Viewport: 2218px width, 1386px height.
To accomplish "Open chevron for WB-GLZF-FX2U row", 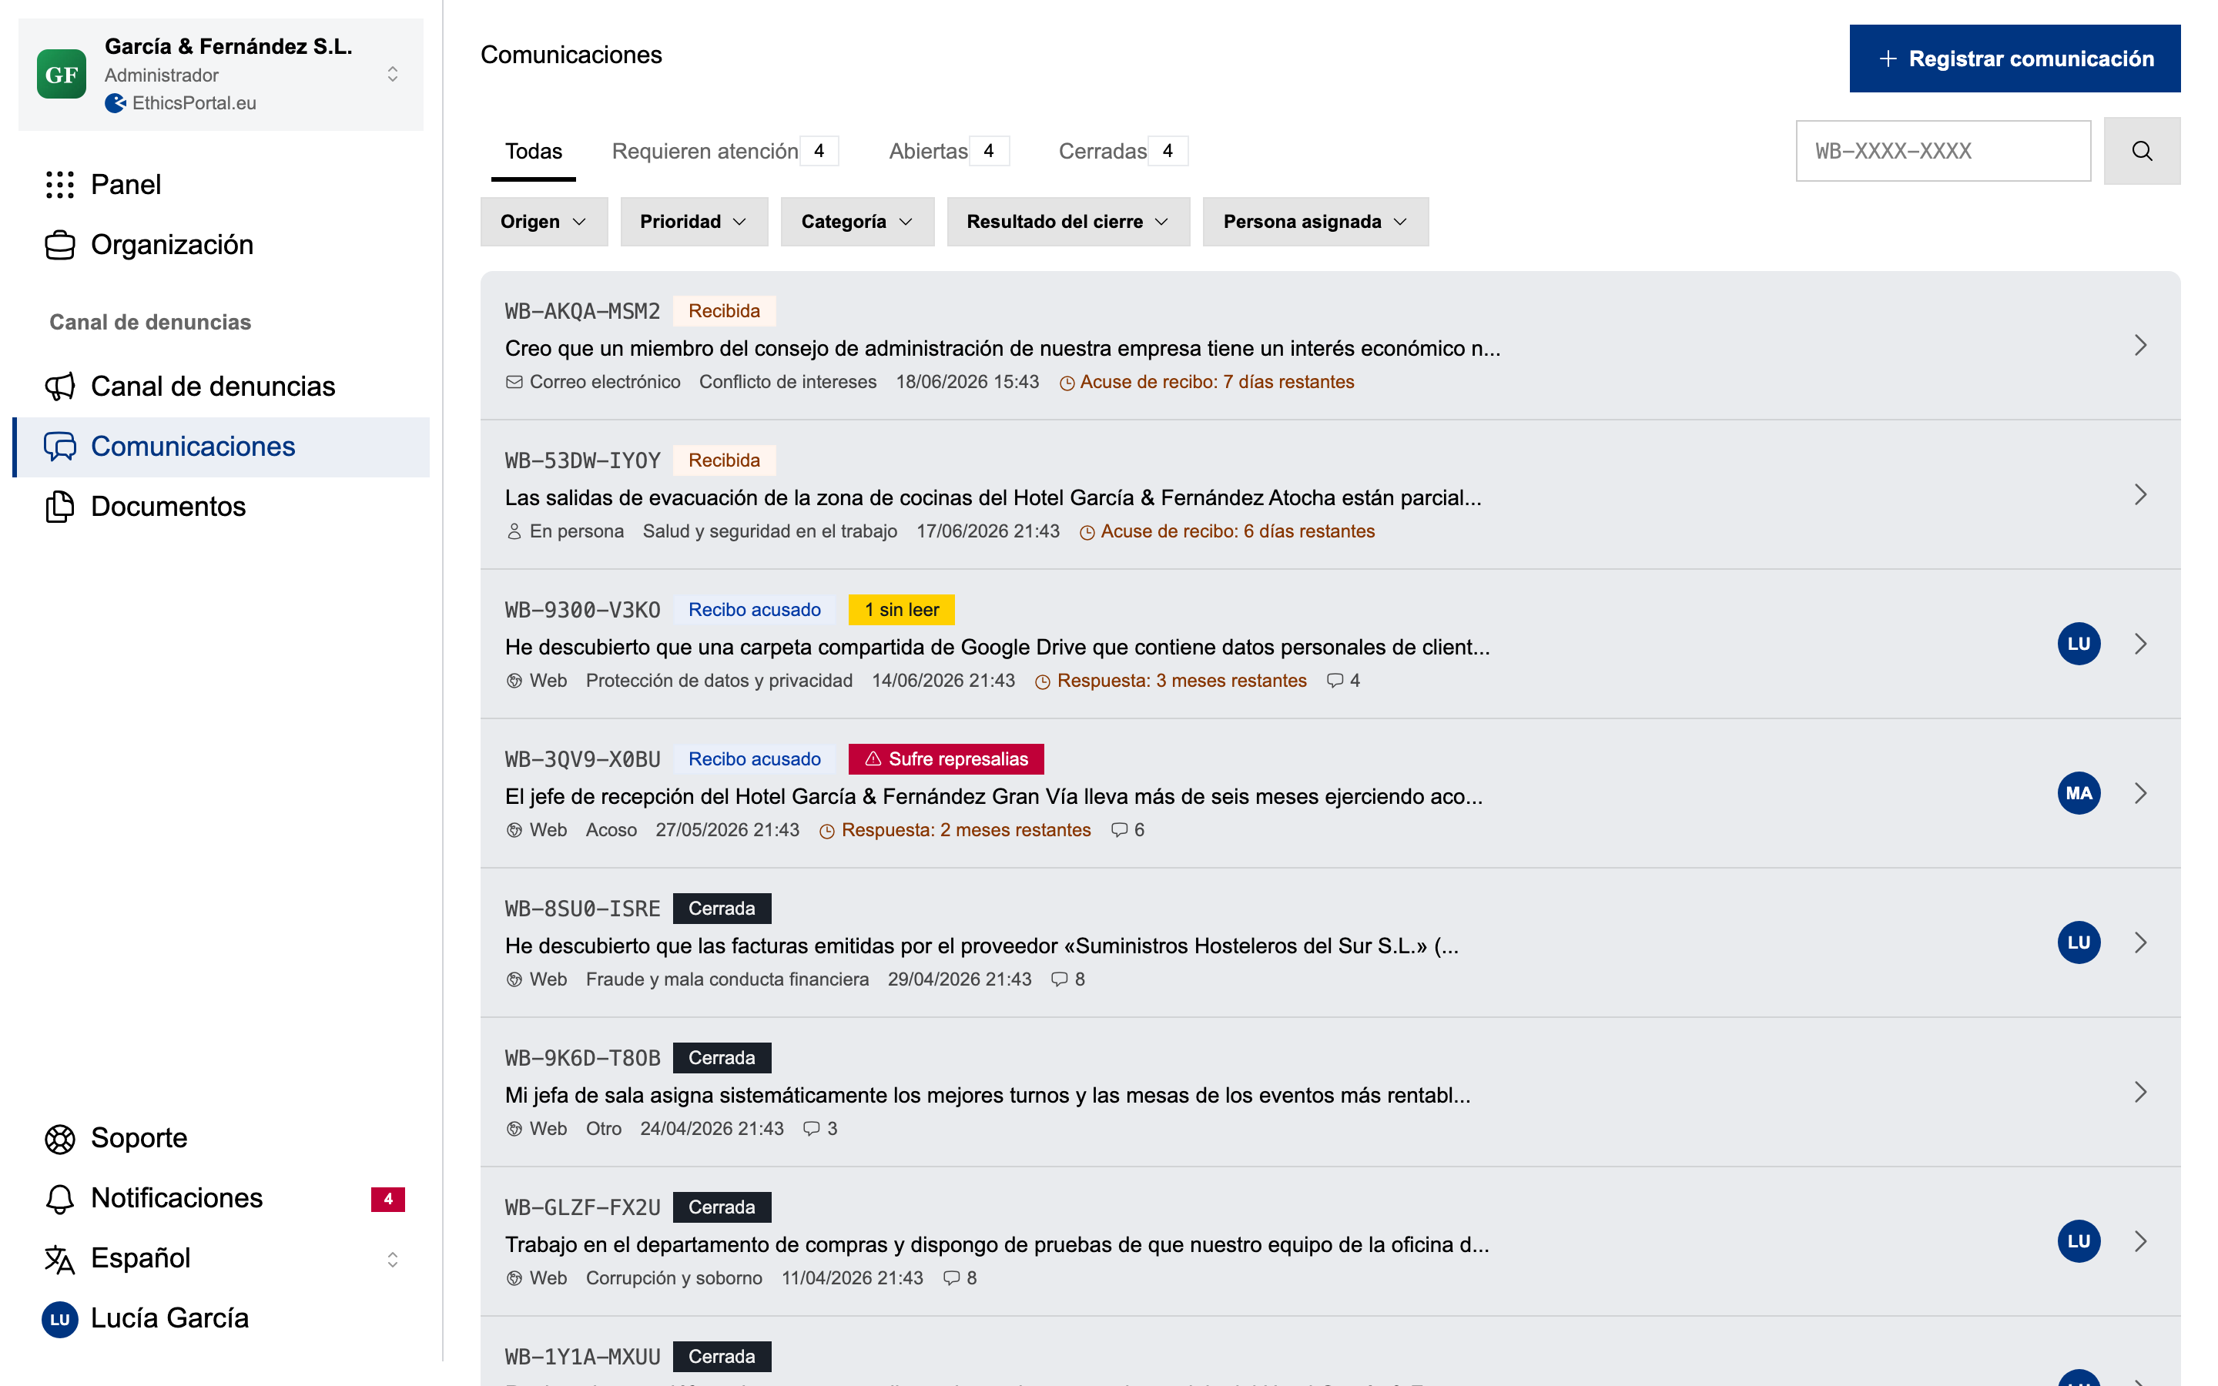I will pos(2140,1242).
